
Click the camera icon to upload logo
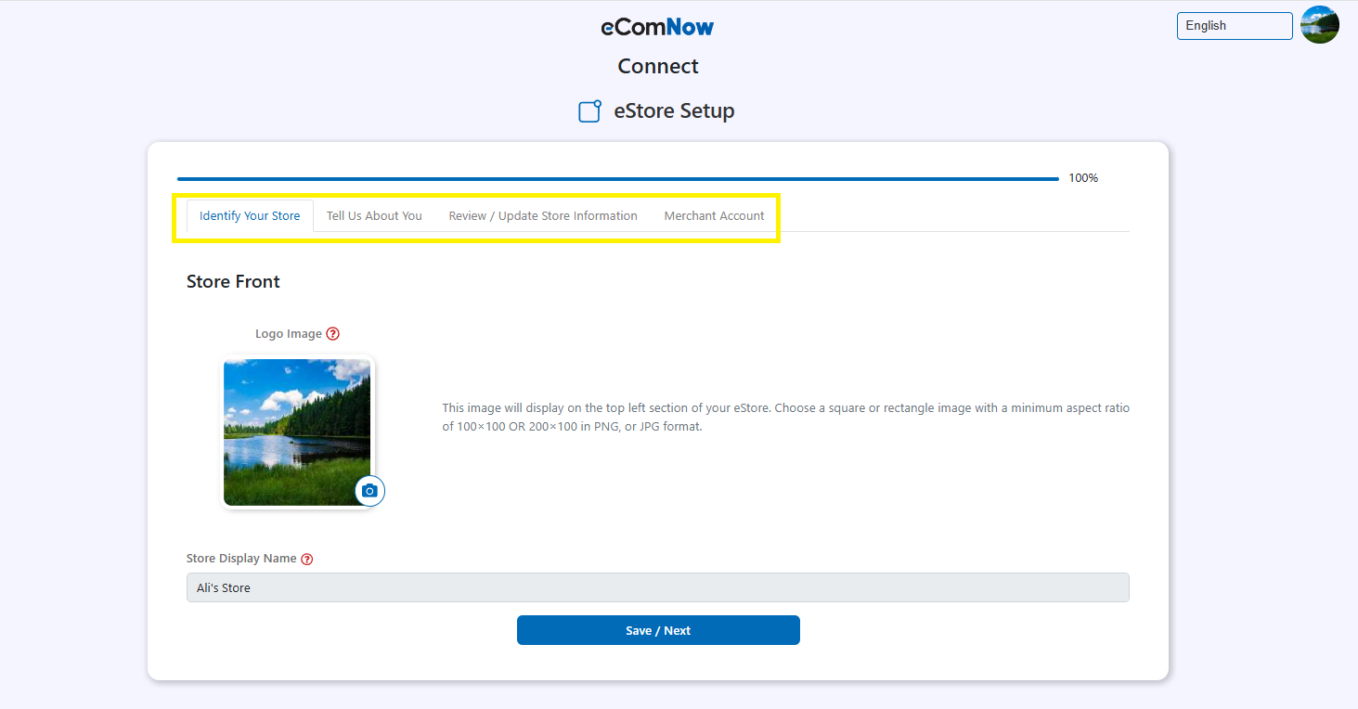click(369, 491)
